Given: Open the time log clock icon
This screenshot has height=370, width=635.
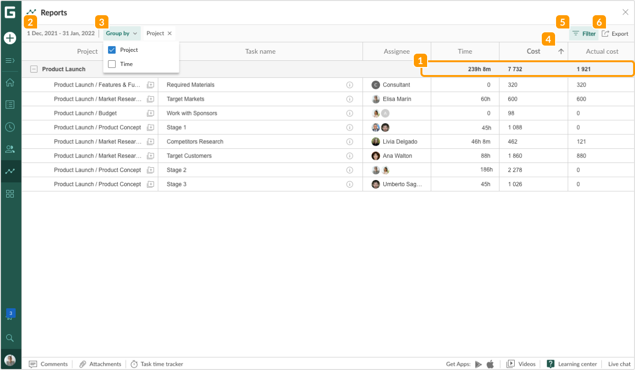Looking at the screenshot, I should click(x=10, y=127).
